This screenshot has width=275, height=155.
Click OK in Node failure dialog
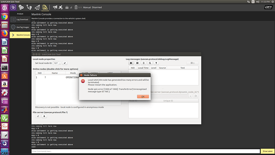pyautogui.click(x=143, y=97)
